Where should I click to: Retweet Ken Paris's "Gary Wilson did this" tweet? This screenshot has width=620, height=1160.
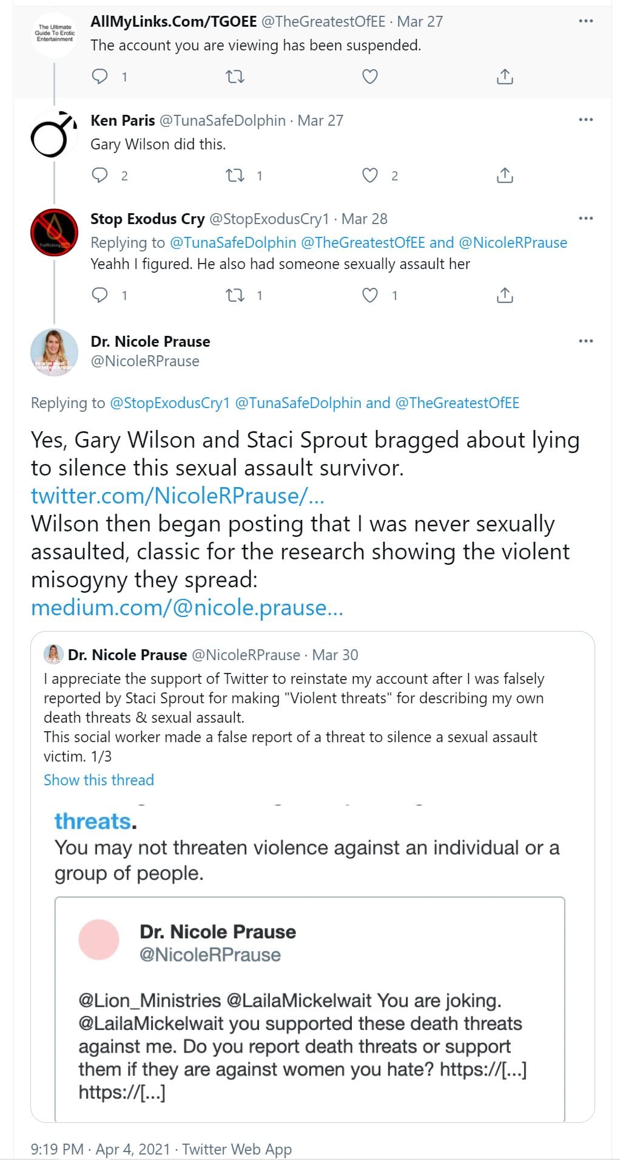click(235, 176)
